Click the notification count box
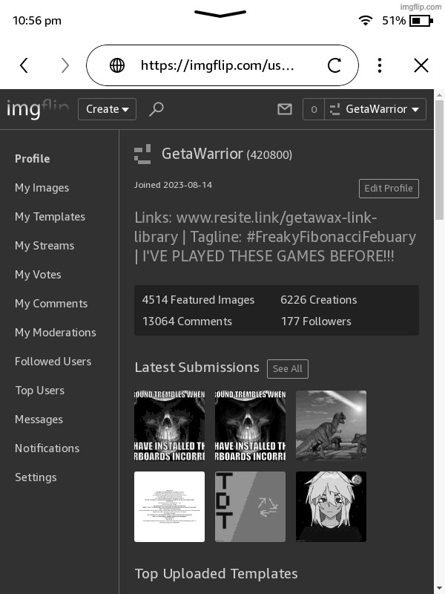This screenshot has width=445, height=594. point(313,109)
